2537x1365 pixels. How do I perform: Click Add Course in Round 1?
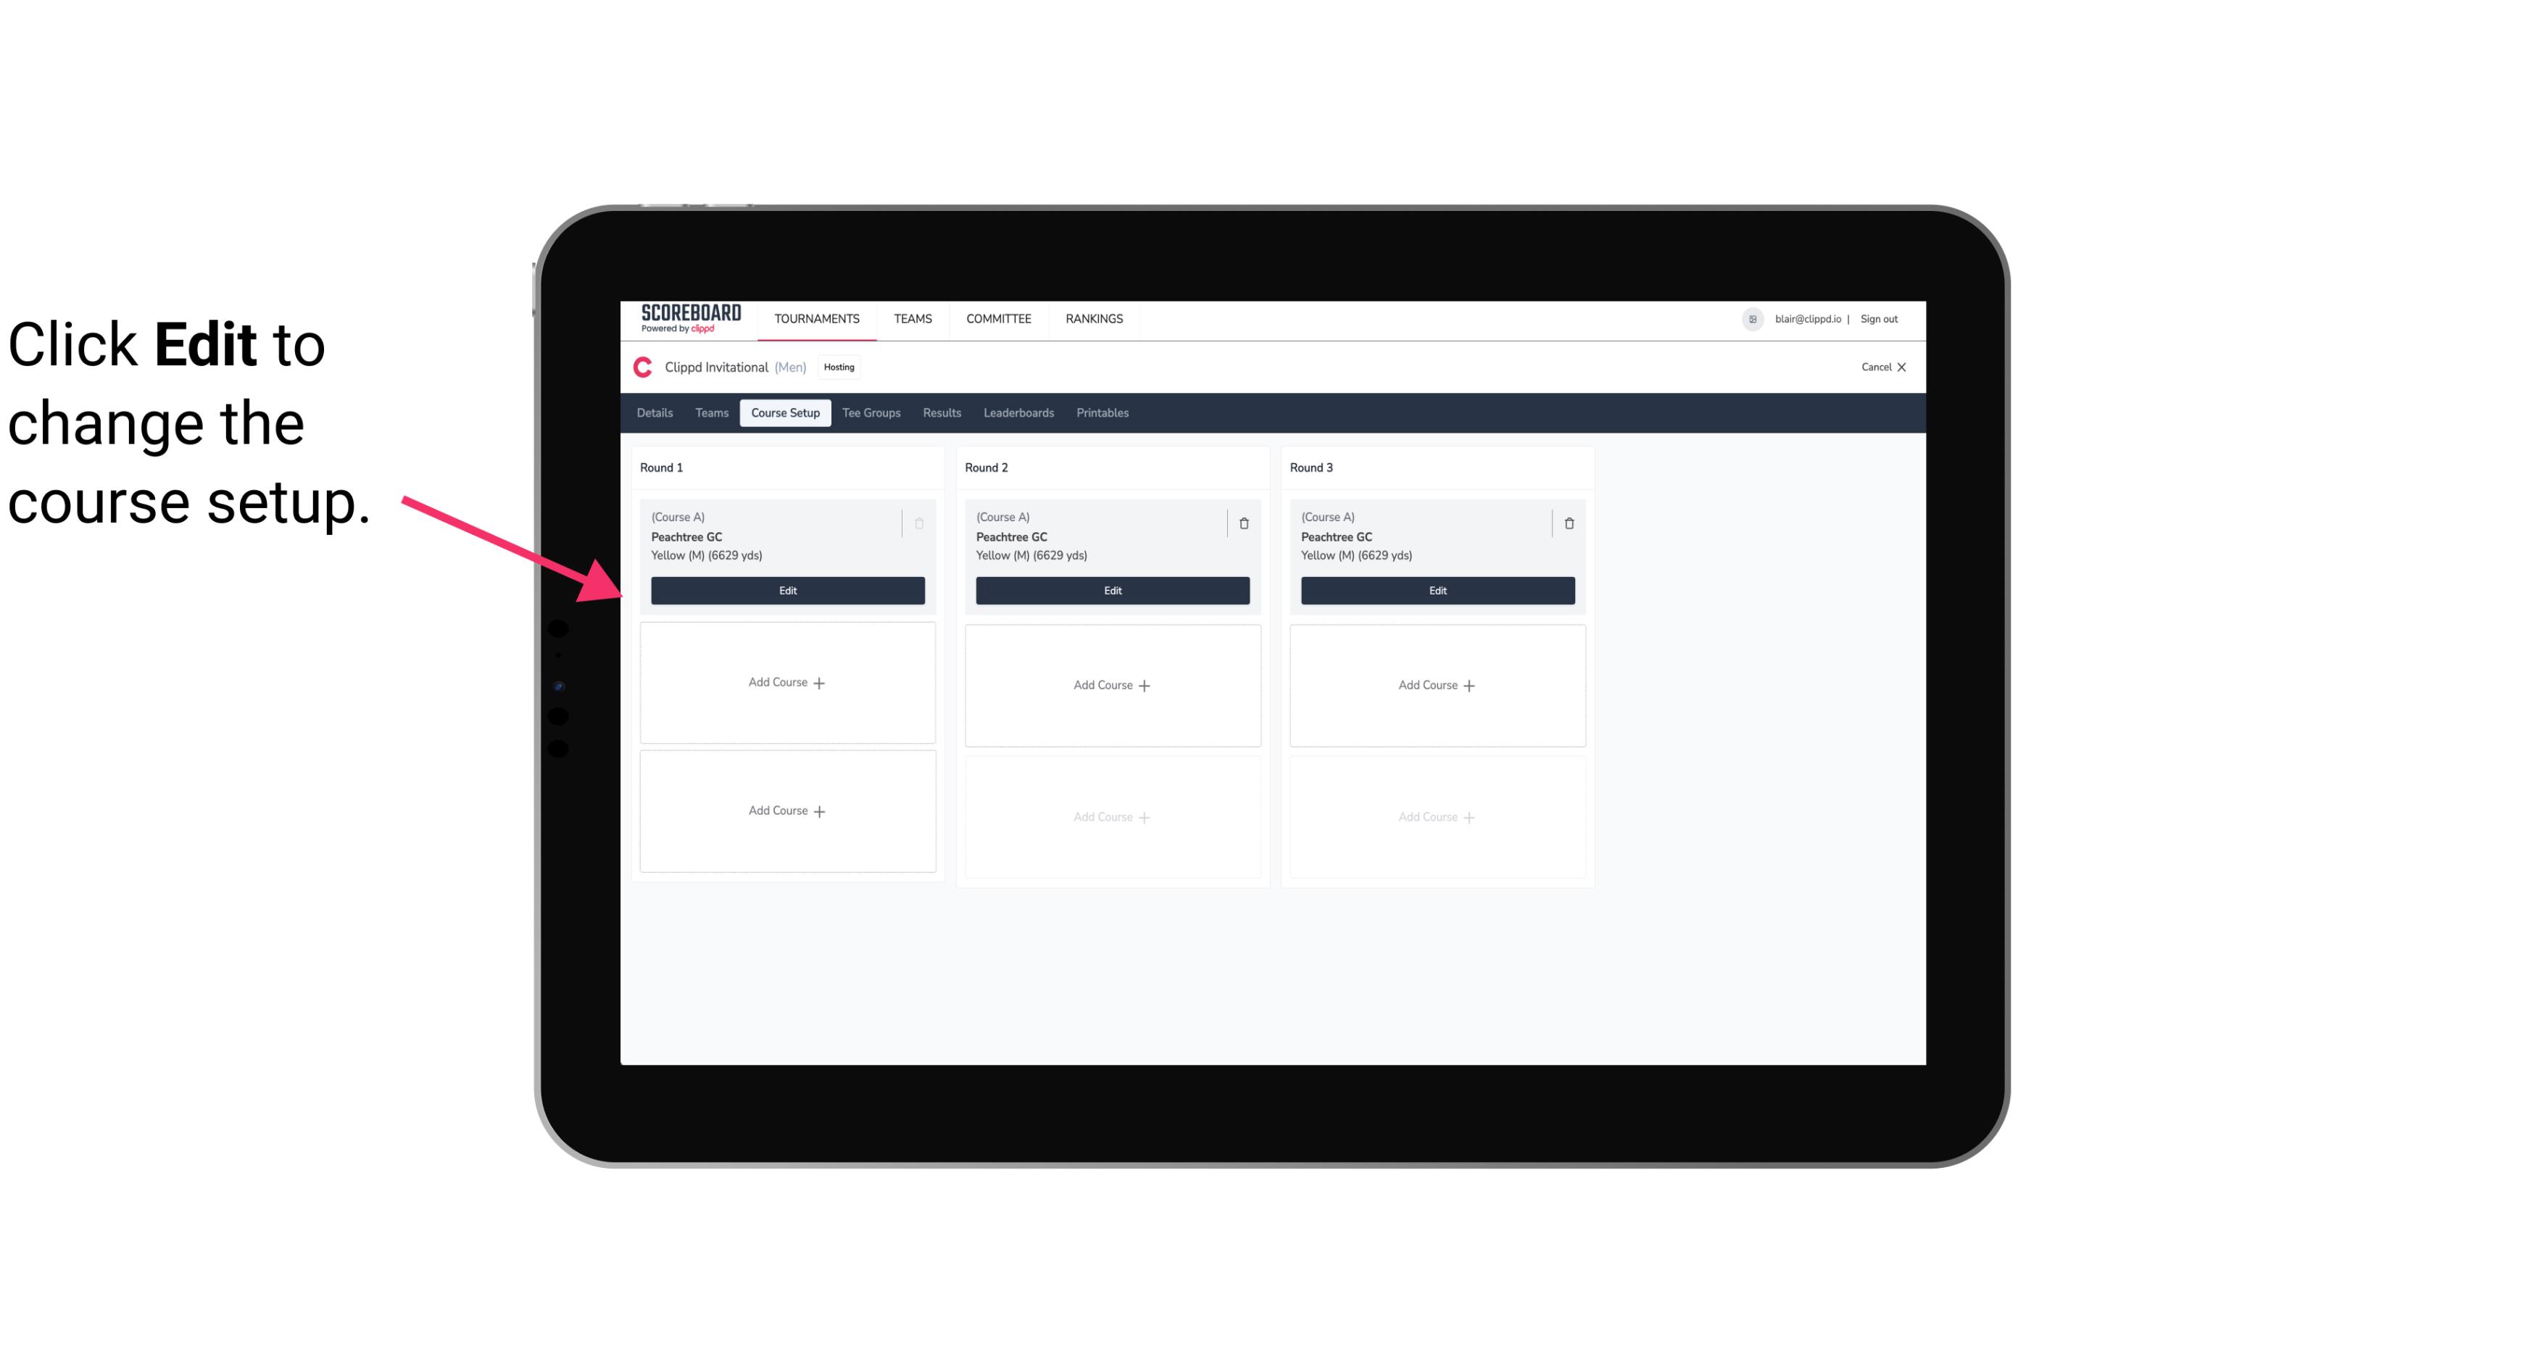[786, 683]
